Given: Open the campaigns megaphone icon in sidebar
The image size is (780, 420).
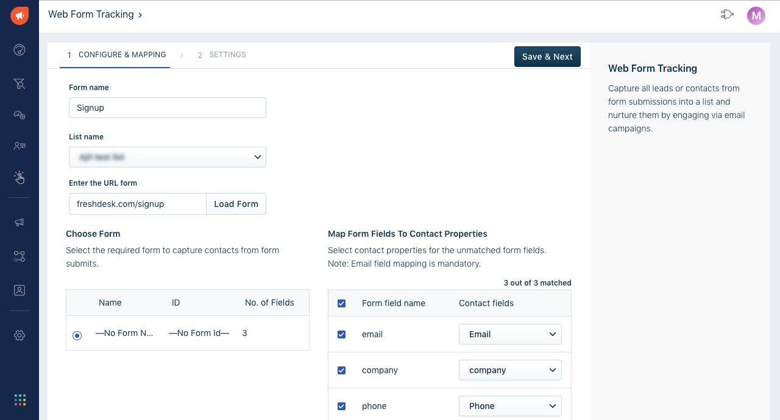Looking at the screenshot, I should (x=19, y=222).
